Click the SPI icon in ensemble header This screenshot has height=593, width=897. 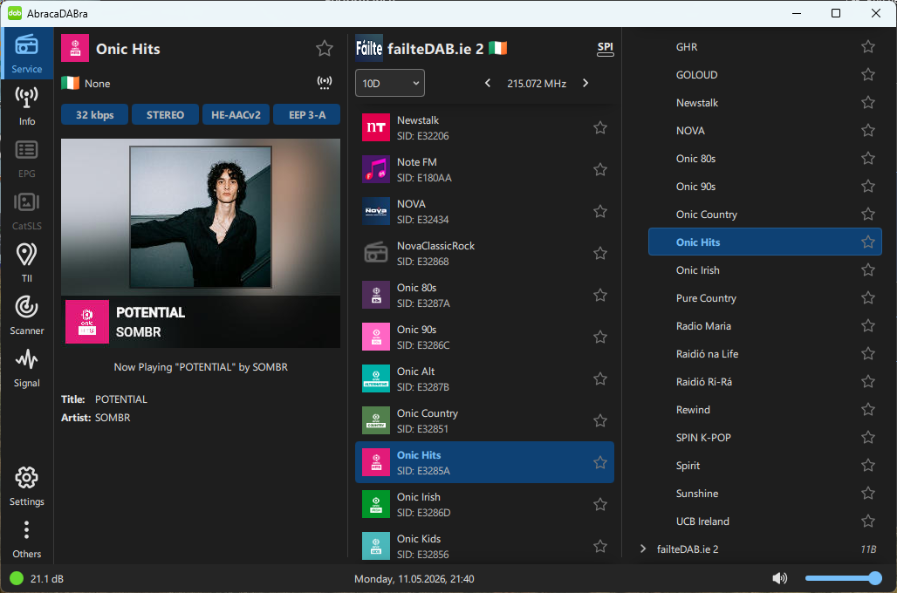point(606,49)
